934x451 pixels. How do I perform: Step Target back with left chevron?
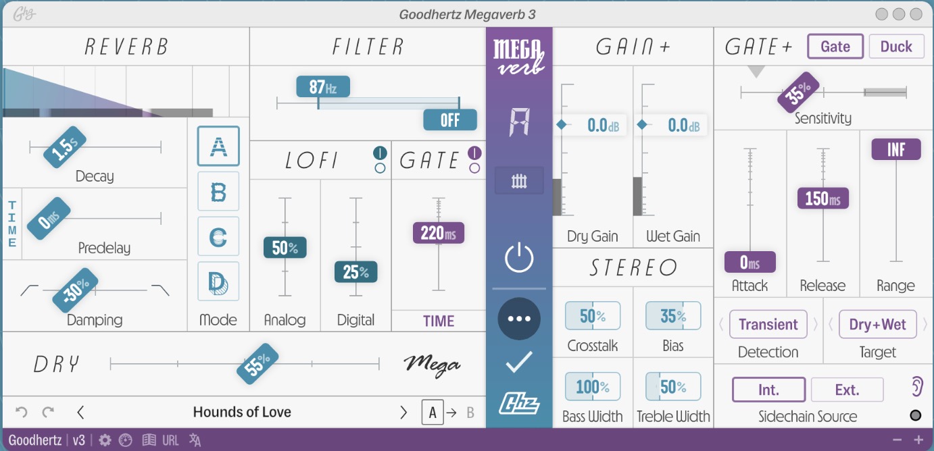831,325
